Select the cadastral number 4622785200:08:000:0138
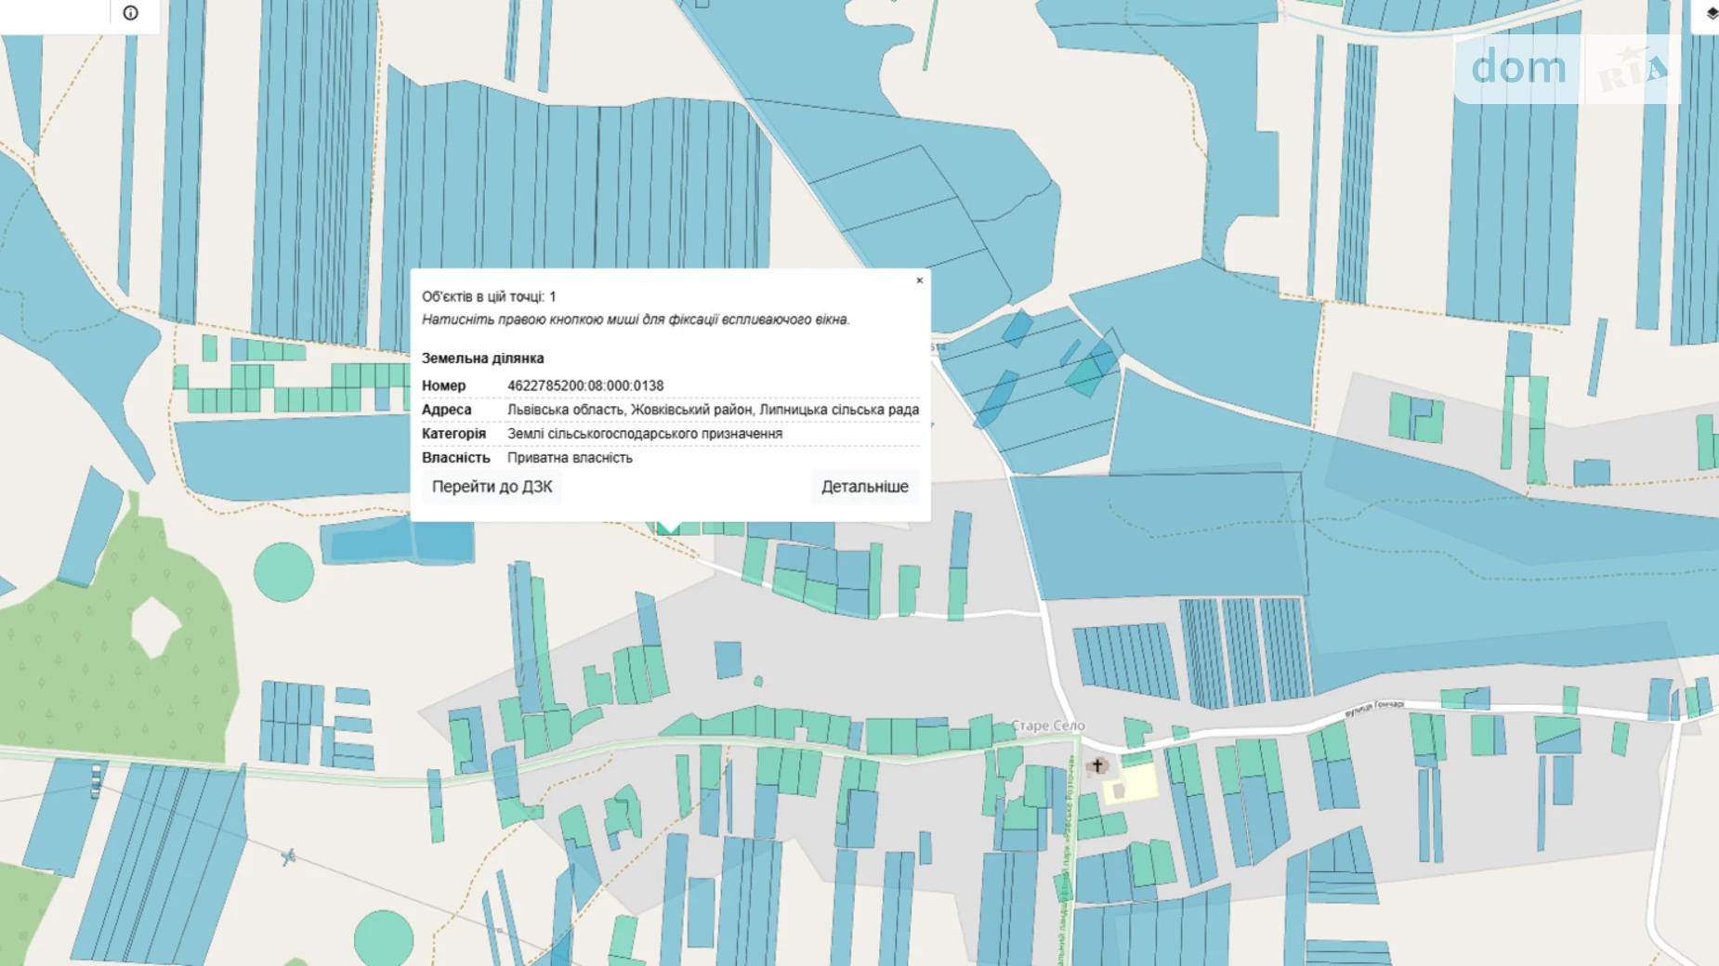Screen dimensions: 1719x966 tap(584, 385)
